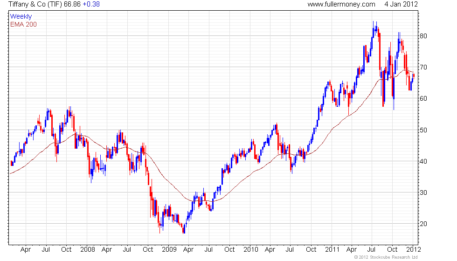Click the 80 price axis label

pos(423,36)
